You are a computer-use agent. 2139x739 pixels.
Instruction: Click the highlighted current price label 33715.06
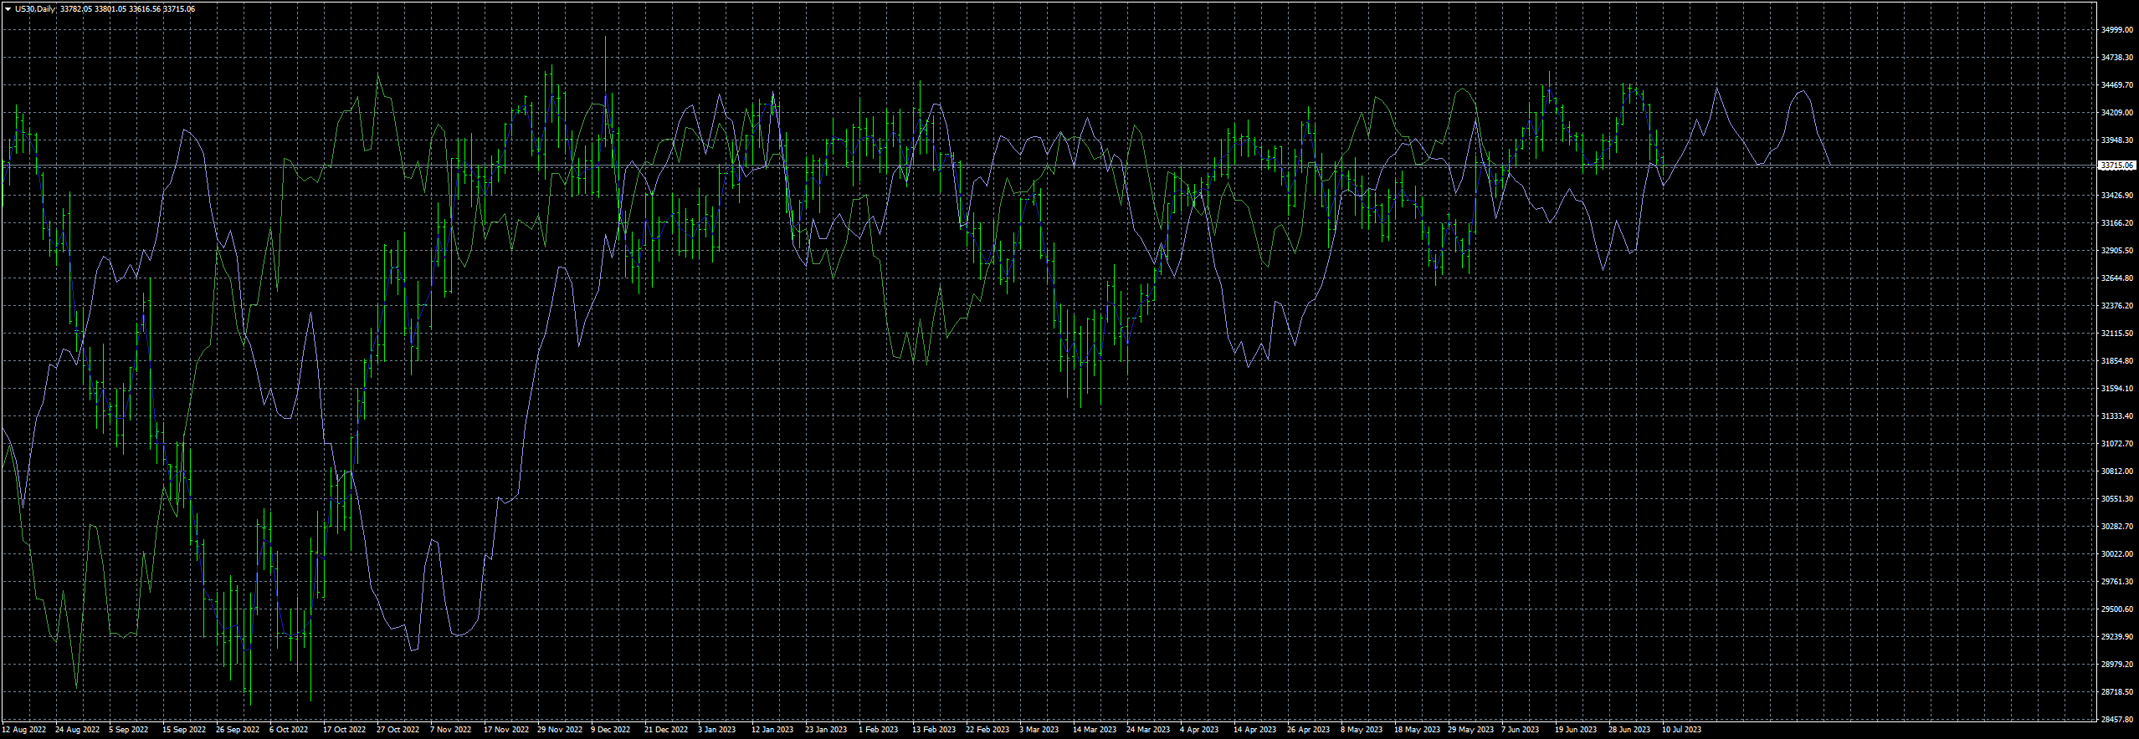pyautogui.click(x=2117, y=166)
